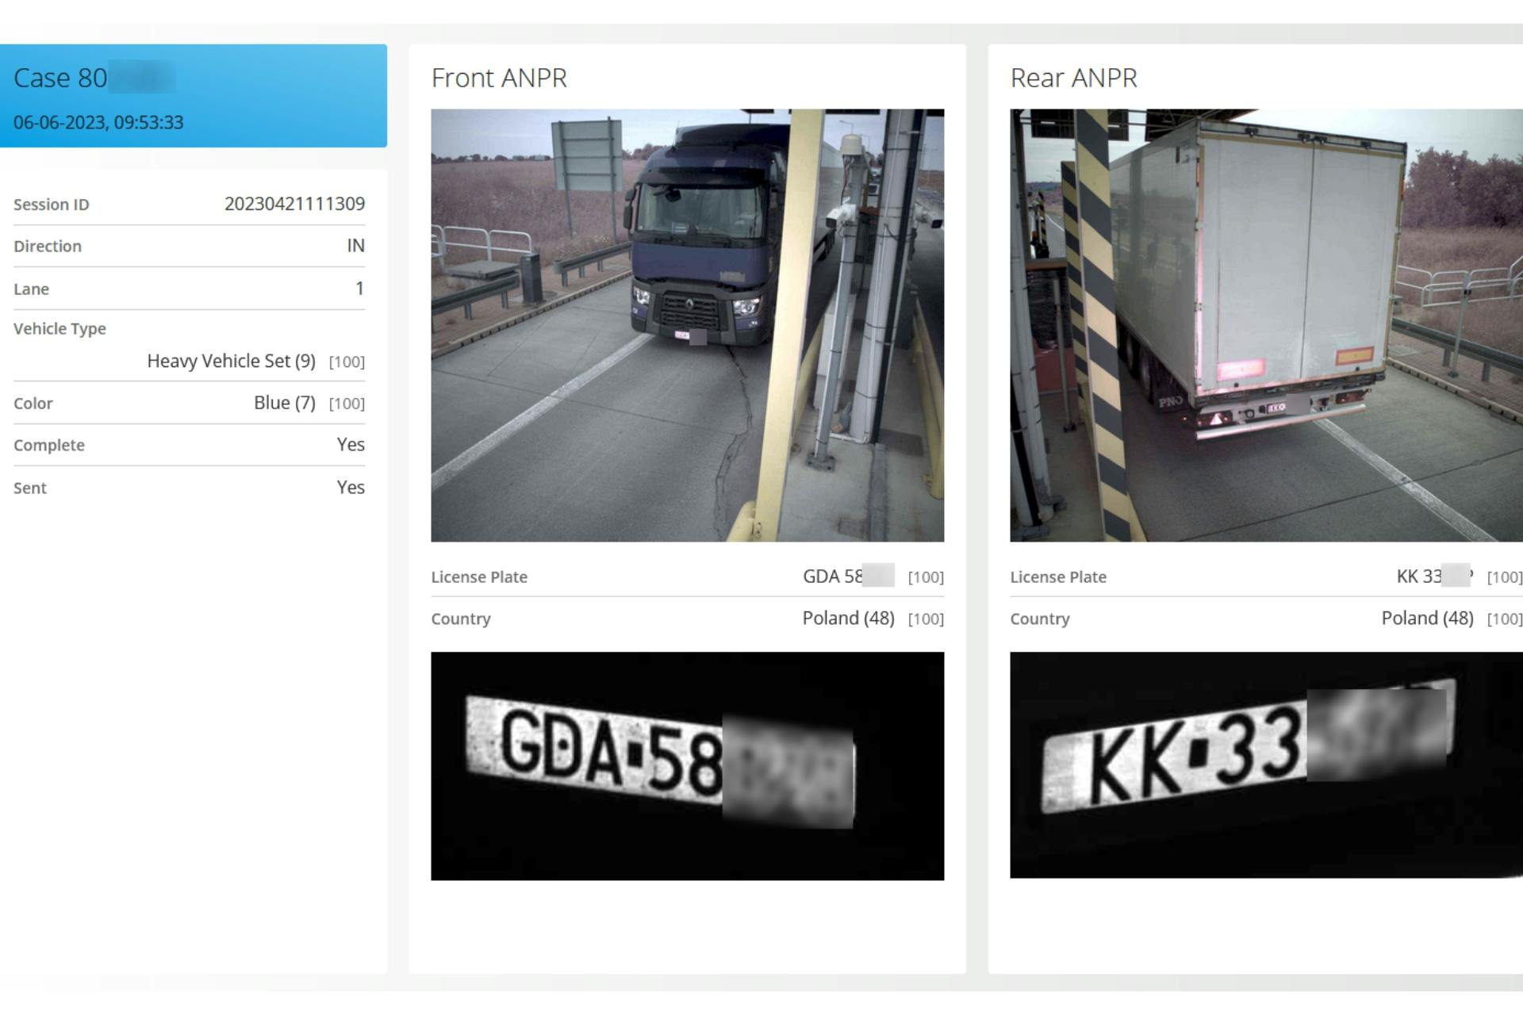Click front Country Poland (48) value

[x=848, y=619]
